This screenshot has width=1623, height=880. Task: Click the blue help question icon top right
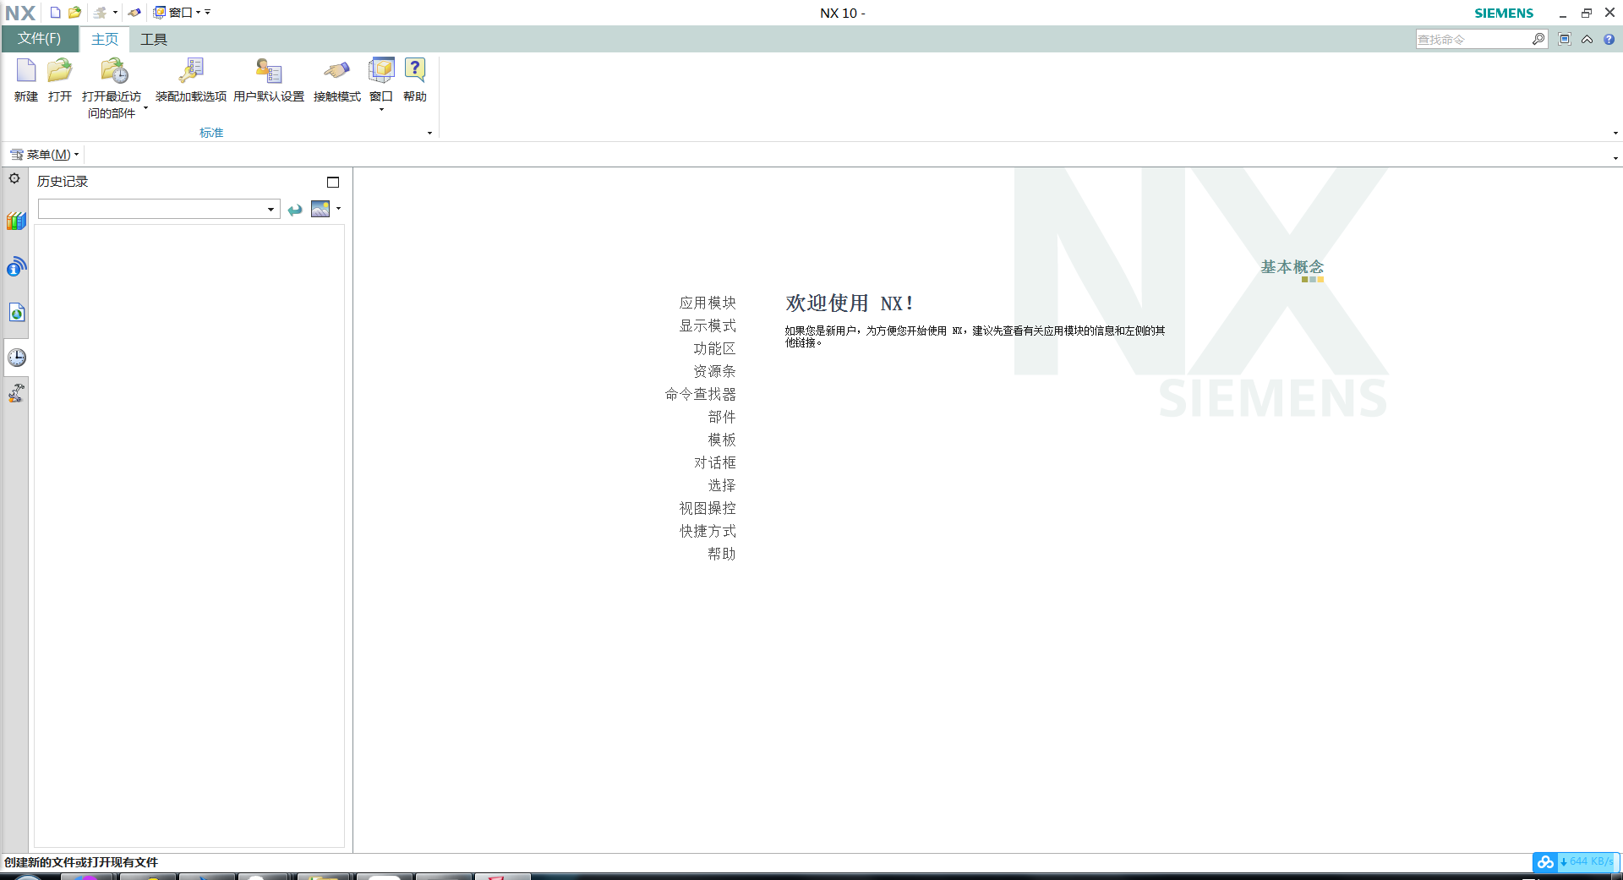click(x=1609, y=39)
